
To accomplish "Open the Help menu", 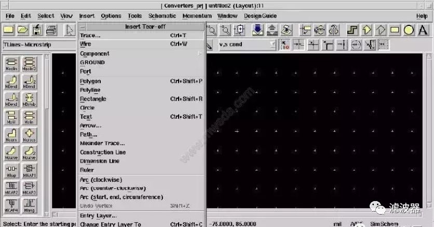I will (422, 16).
